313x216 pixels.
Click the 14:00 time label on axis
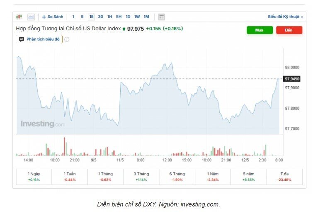point(28,160)
